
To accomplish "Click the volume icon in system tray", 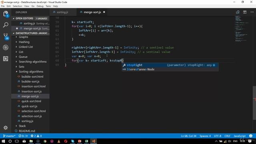I will (230, 141).
